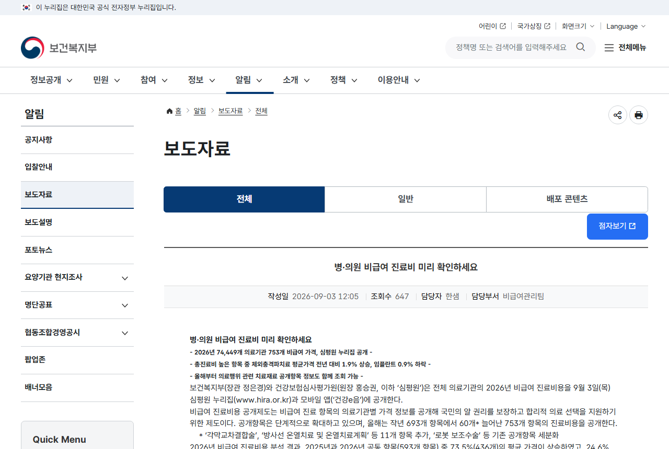Click the policy search input field
Screen dimensions: 669x449
511,48
